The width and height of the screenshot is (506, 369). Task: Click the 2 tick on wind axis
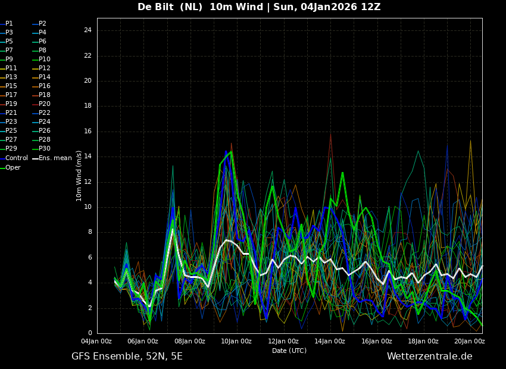click(90, 308)
